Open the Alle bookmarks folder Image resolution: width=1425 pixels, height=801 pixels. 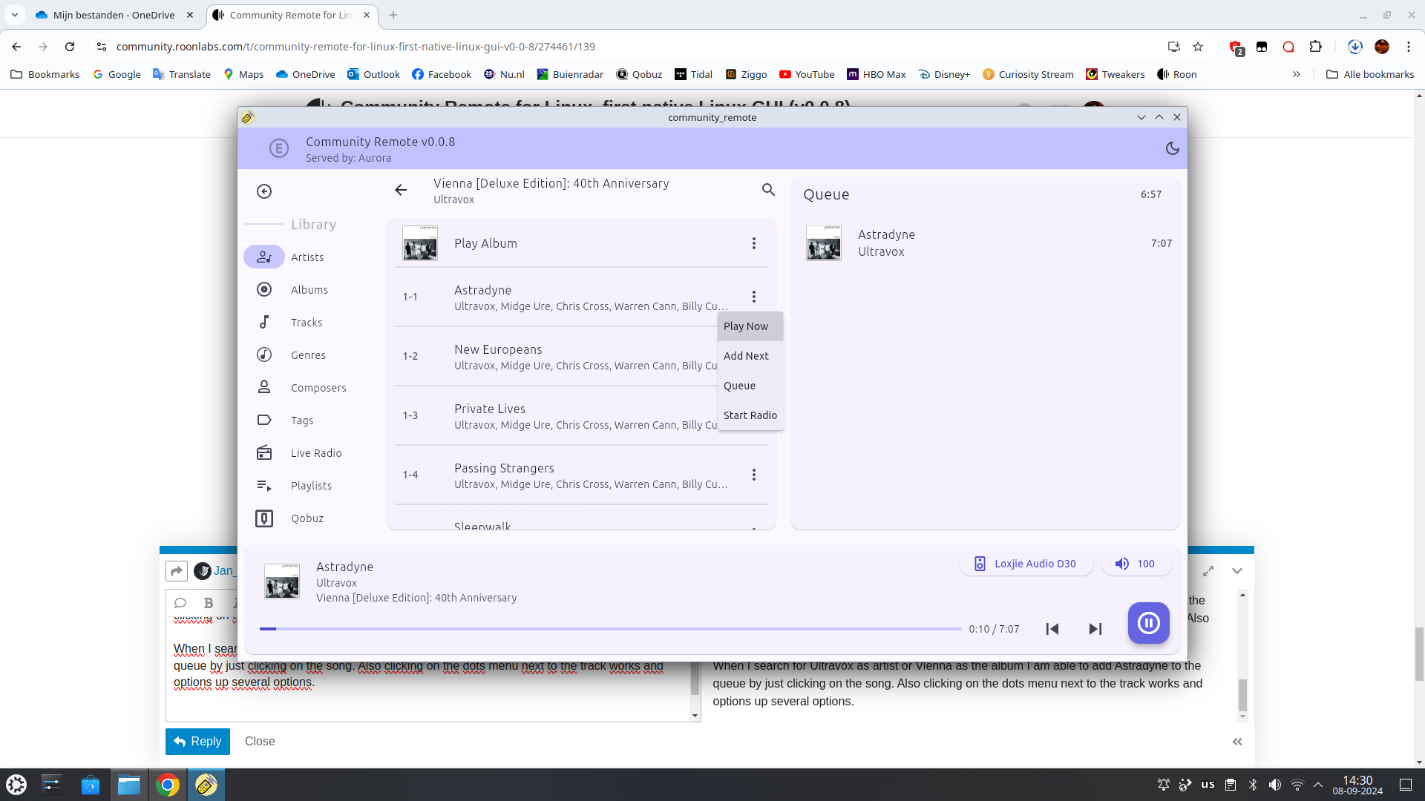click(1370, 74)
